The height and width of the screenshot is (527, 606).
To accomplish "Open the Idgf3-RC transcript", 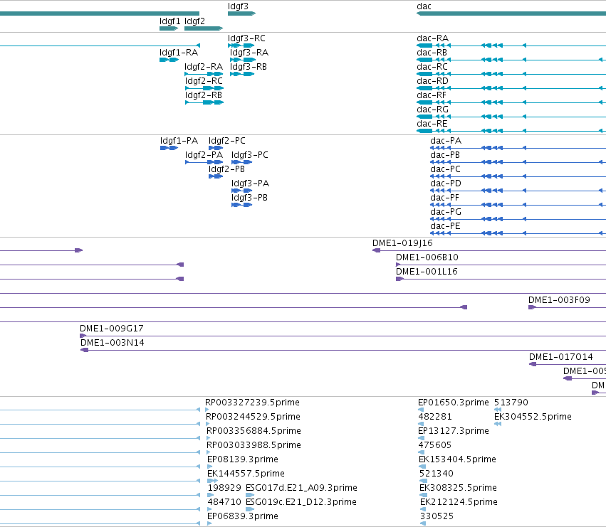I will pyautogui.click(x=241, y=46).
